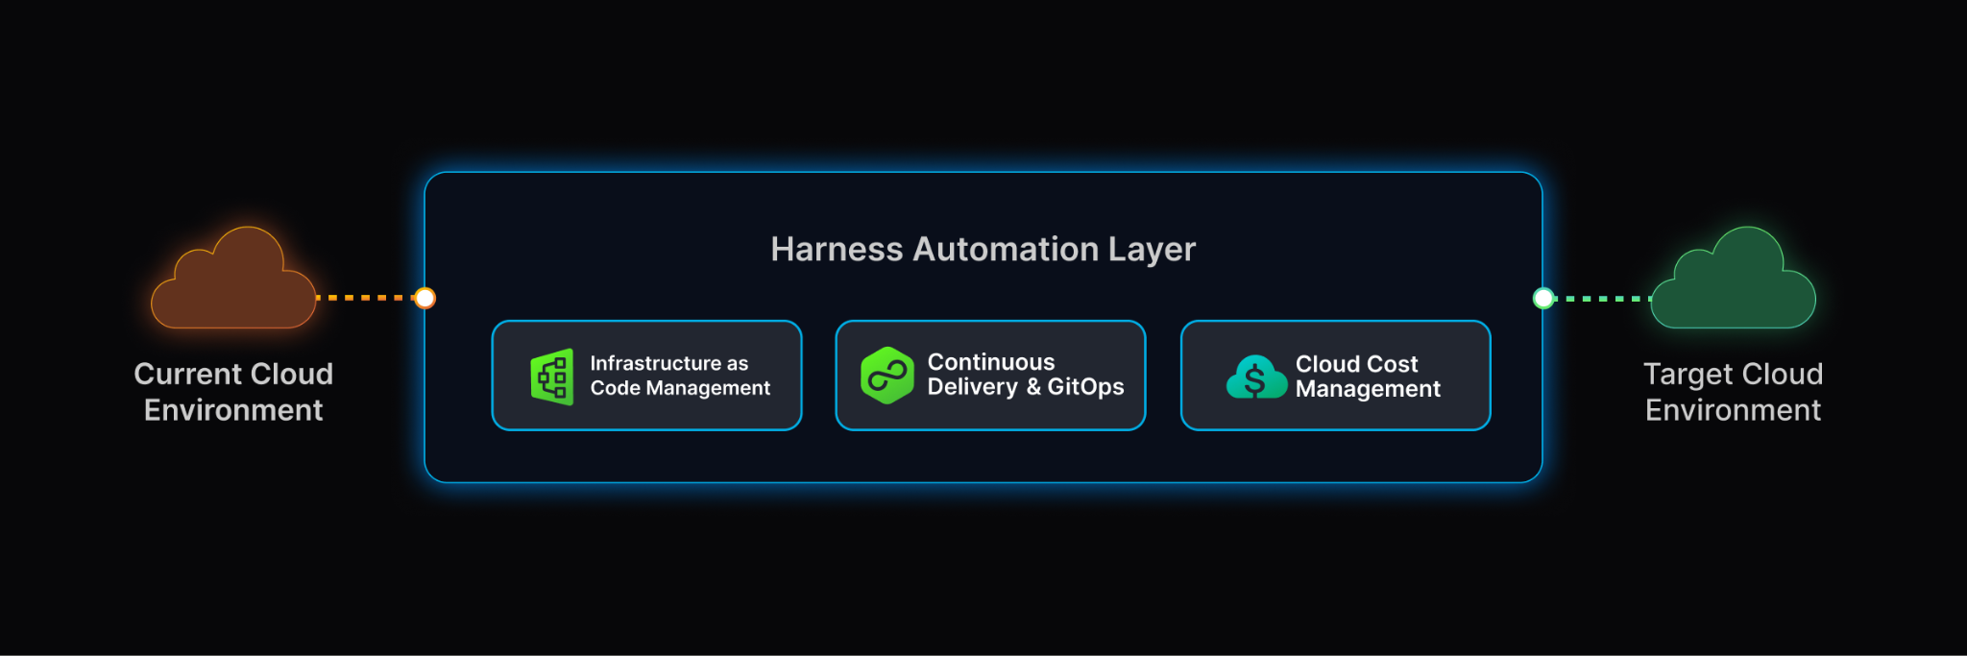Select the Continuous Delivery & GitOps card

(x=990, y=376)
